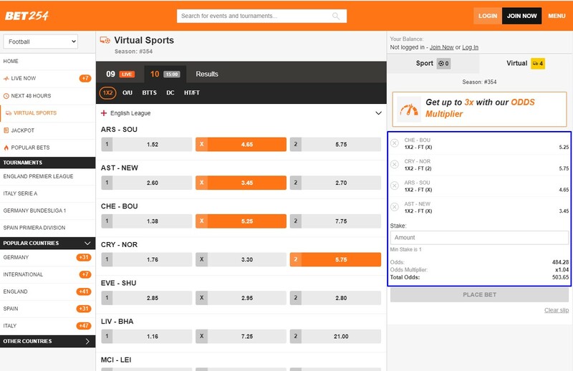Screen dimensions: 573x371
Task: Toggle EVE - SHU draw 2.95
Action: click(241, 298)
